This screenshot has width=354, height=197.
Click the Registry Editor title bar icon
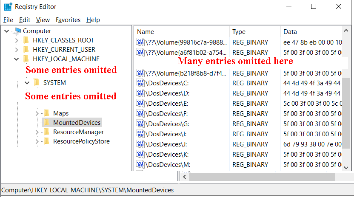pos(8,7)
